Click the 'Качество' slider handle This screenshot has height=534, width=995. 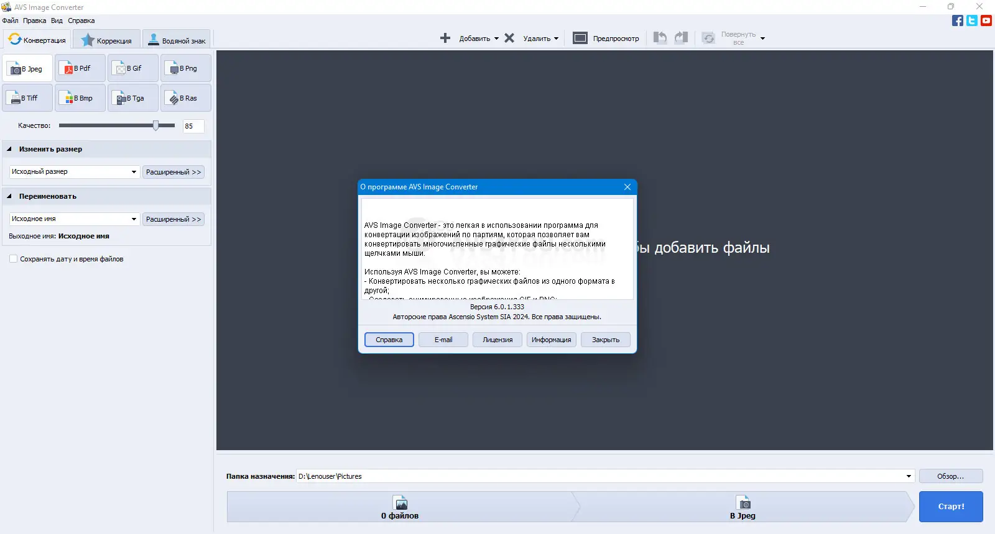coord(155,125)
